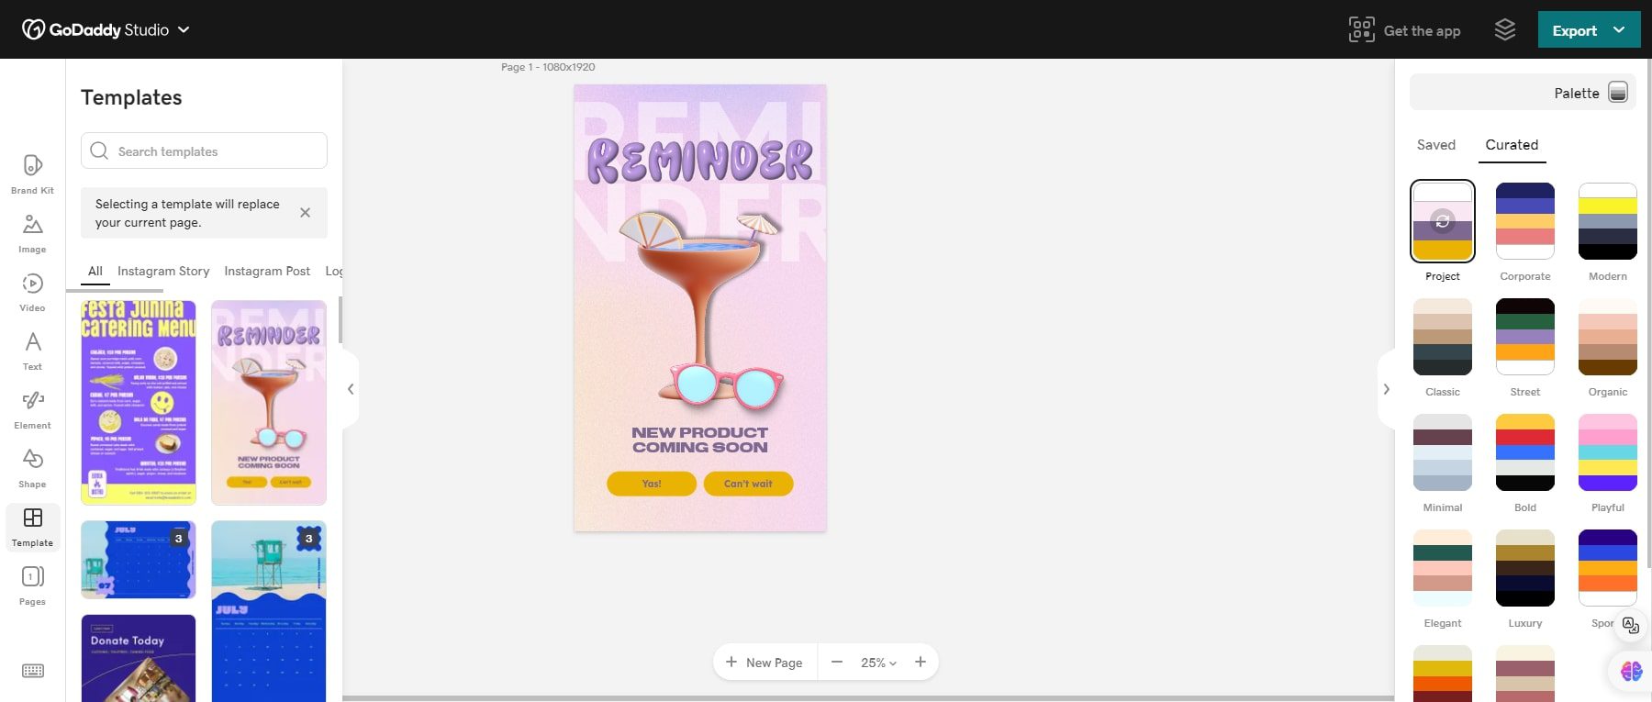Apply the Elegant palette

1442,568
